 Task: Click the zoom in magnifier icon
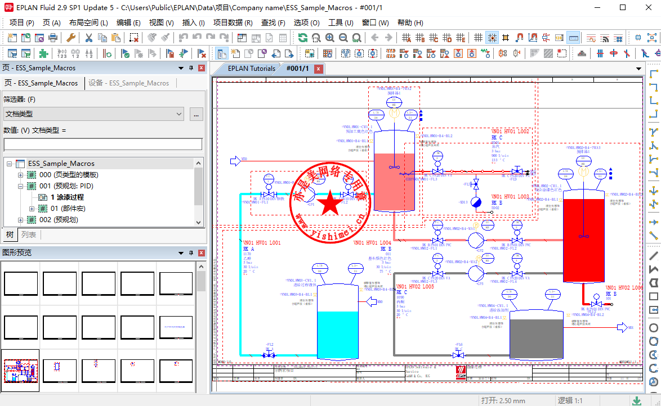click(330, 38)
